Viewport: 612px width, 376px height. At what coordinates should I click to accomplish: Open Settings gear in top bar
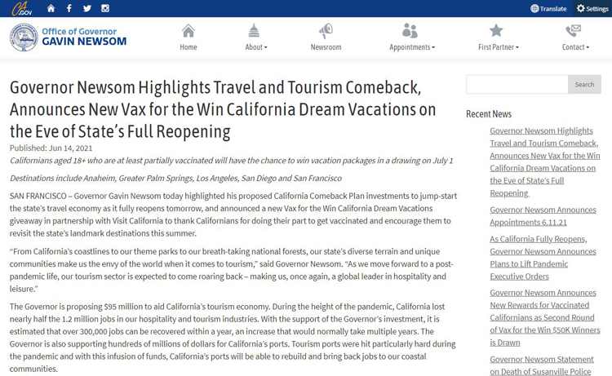pos(581,8)
